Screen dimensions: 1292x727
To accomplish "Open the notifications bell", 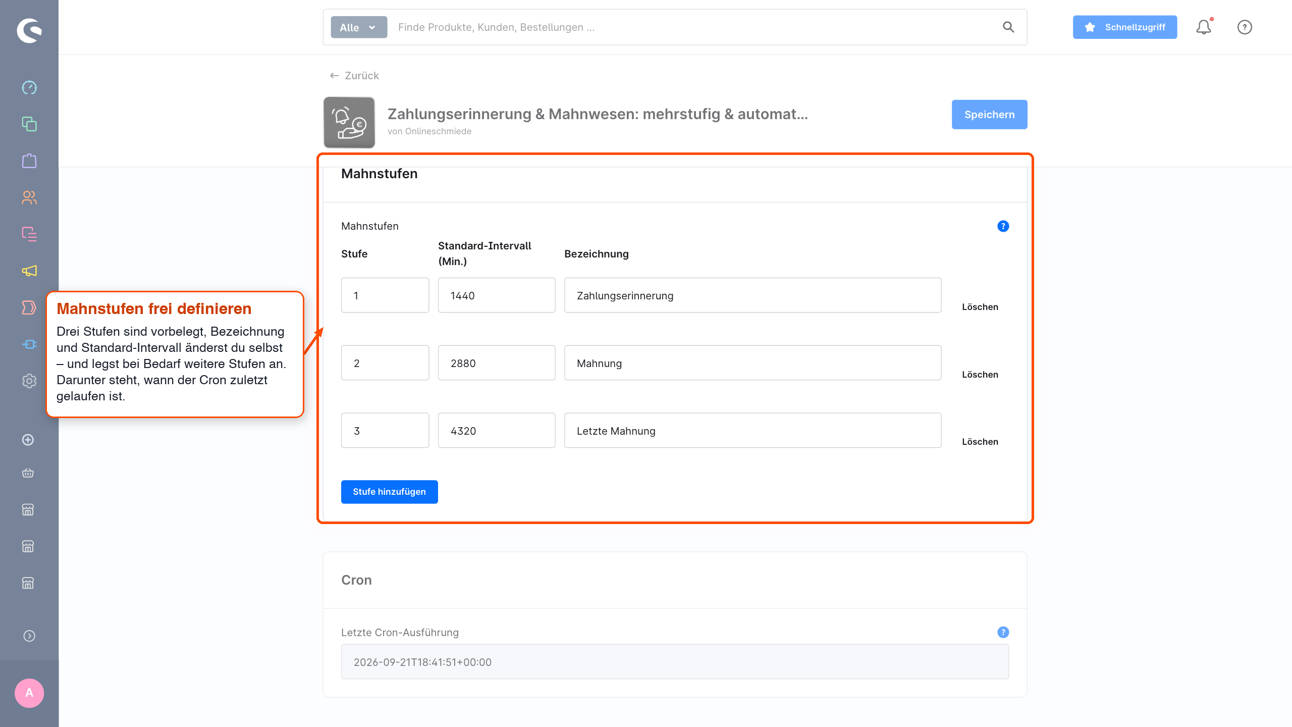I will tap(1204, 27).
